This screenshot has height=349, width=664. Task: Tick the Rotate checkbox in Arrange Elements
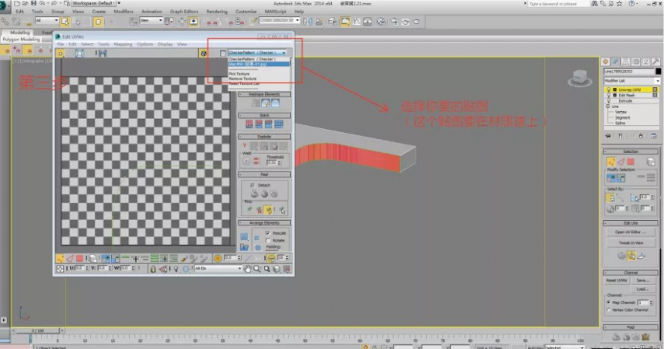point(268,240)
